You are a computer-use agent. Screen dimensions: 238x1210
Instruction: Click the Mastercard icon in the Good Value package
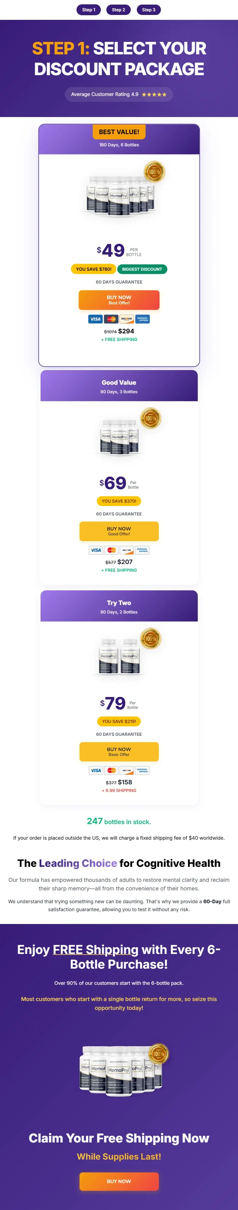111,550
